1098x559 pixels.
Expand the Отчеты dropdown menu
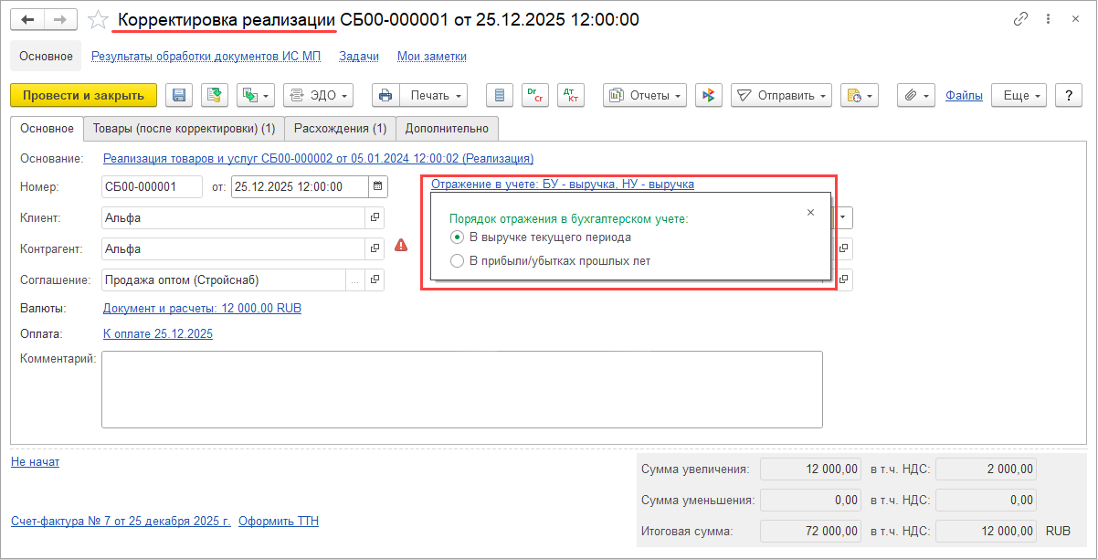pyautogui.click(x=647, y=95)
